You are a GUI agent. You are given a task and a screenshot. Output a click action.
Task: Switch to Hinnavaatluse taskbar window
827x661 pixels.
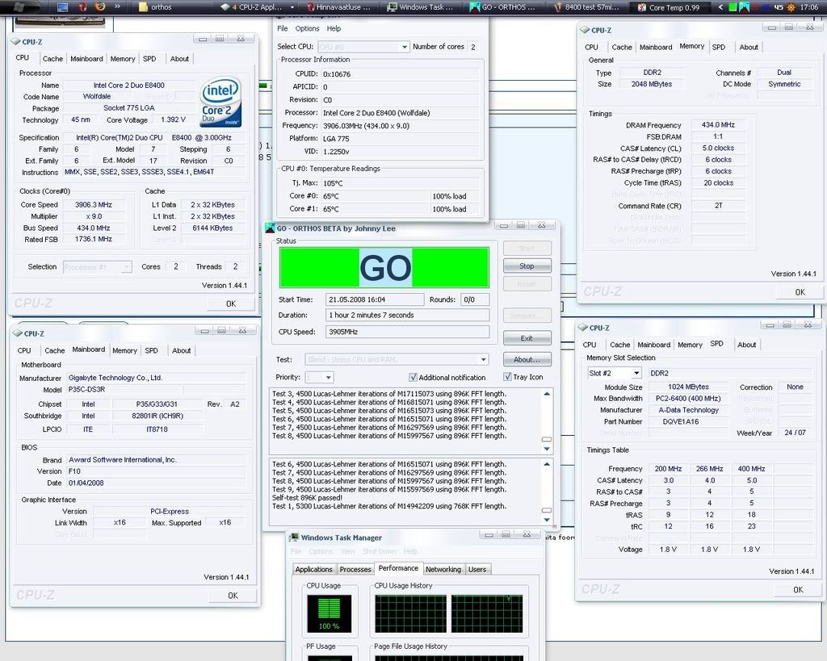[340, 7]
